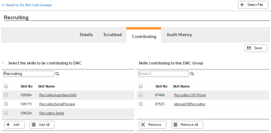Check the box for skill 105004

6,95
